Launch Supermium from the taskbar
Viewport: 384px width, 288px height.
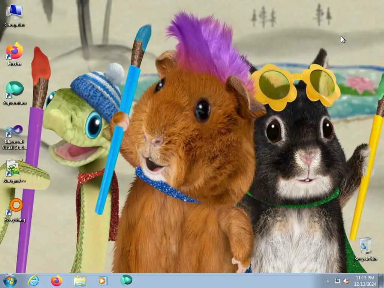click(x=126, y=280)
